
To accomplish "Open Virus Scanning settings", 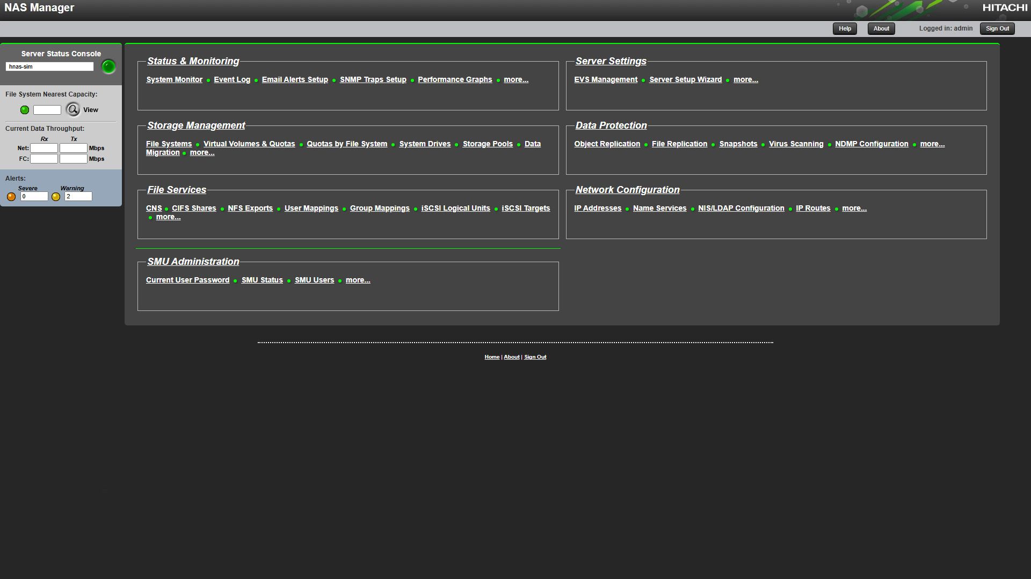I will pos(796,144).
